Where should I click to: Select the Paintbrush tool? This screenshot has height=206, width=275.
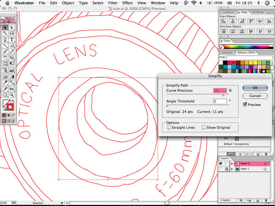coord(5,51)
